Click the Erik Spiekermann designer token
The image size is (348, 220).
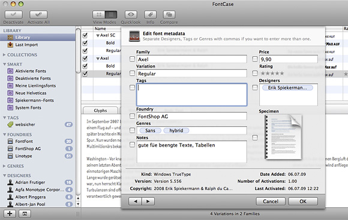287,88
